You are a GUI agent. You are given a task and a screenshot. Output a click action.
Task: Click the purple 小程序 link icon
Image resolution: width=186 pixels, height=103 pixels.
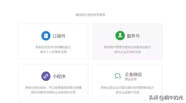(x=46, y=76)
